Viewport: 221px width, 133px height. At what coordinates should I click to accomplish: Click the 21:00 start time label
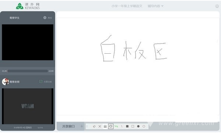click(4, 71)
